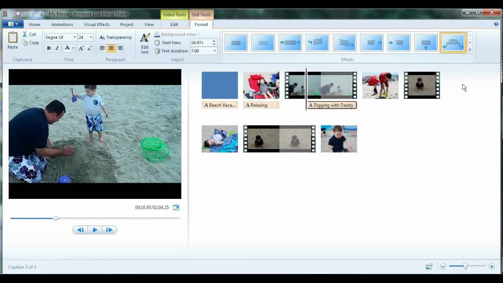Screen dimensions: 503x283
Task: Switch to the Animations tab
Action: (x=62, y=24)
